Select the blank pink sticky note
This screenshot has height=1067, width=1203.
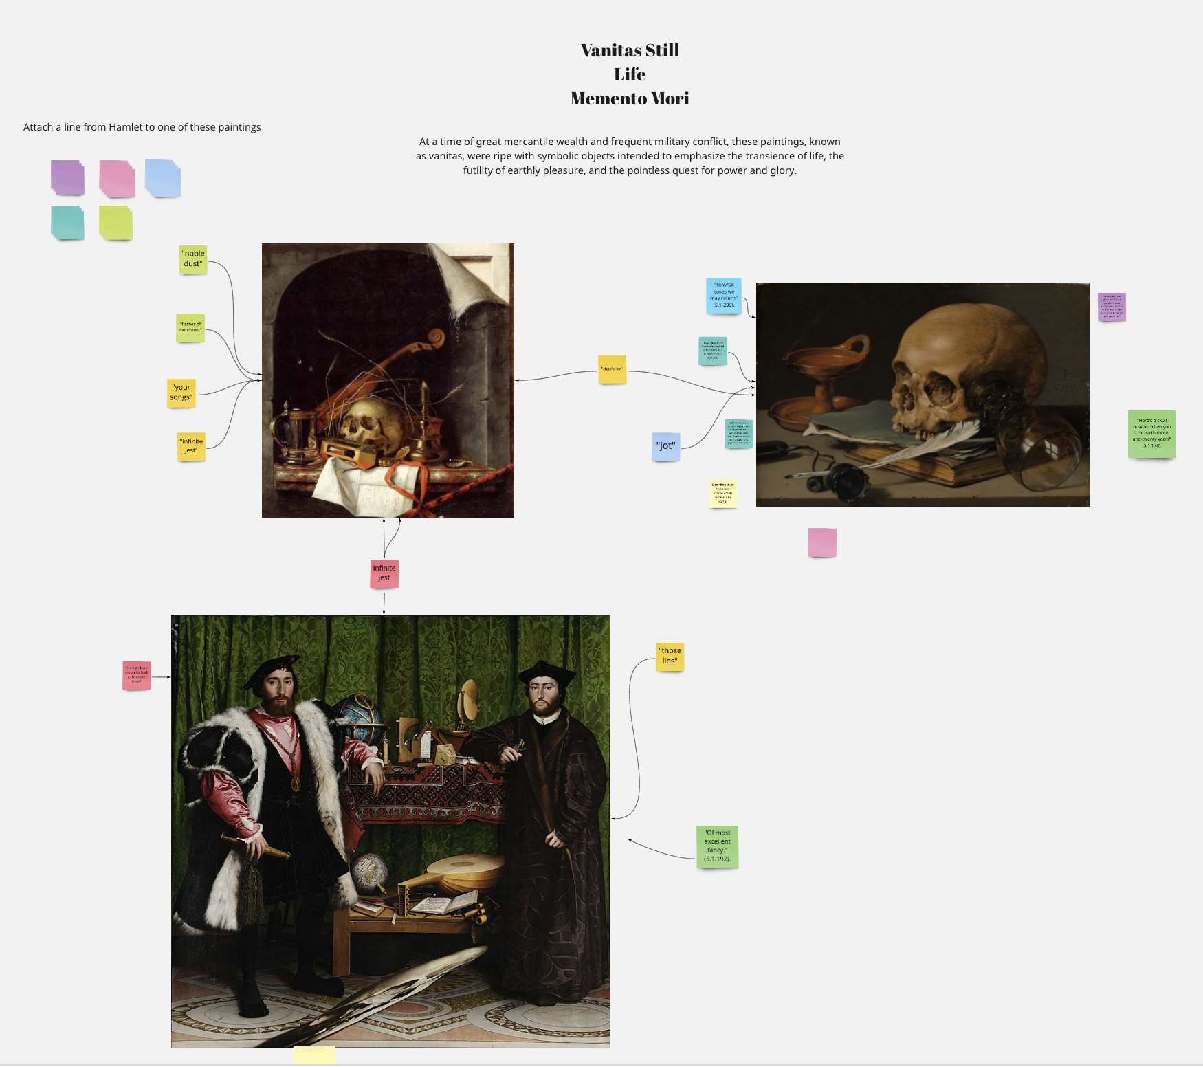[x=822, y=542]
